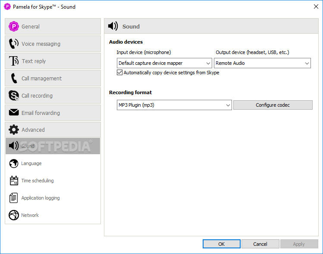Viewport: 323px width, 254px height.
Task: Click the pink Pamela General icon
Action: (x=14, y=26)
